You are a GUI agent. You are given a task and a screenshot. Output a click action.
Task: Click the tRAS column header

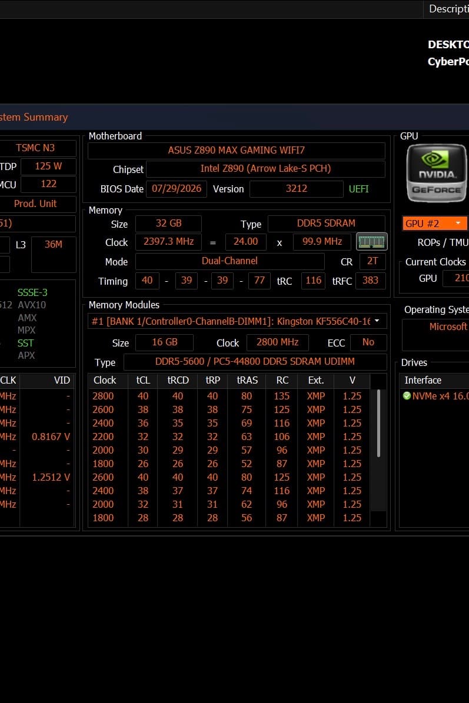coord(247,380)
